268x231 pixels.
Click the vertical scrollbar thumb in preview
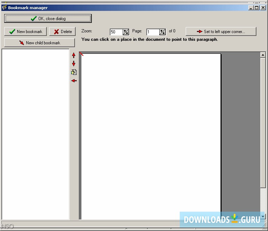pos(263,123)
